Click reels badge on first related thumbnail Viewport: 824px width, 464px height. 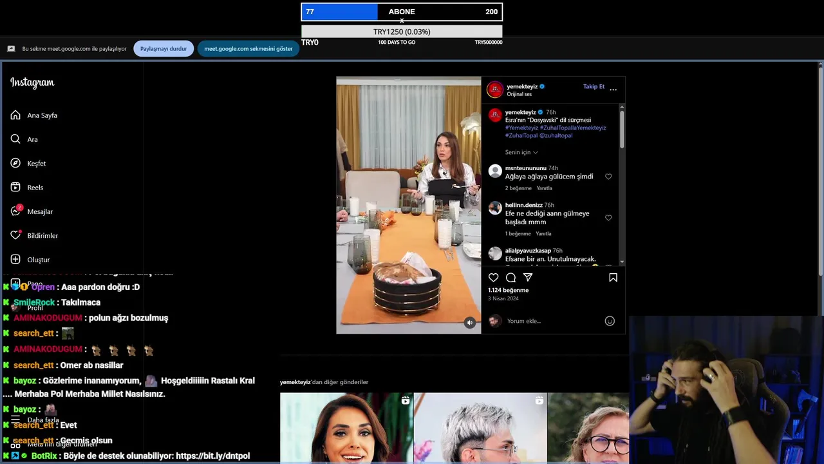click(x=405, y=400)
